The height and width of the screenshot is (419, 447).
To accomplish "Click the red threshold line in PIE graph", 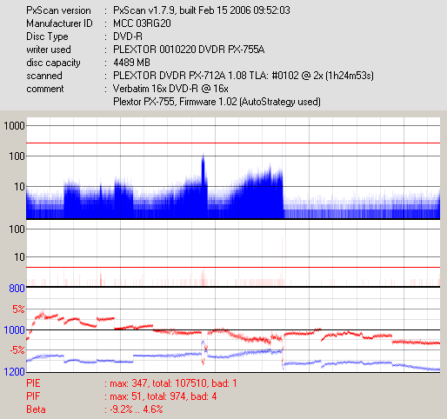I will tap(233, 143).
